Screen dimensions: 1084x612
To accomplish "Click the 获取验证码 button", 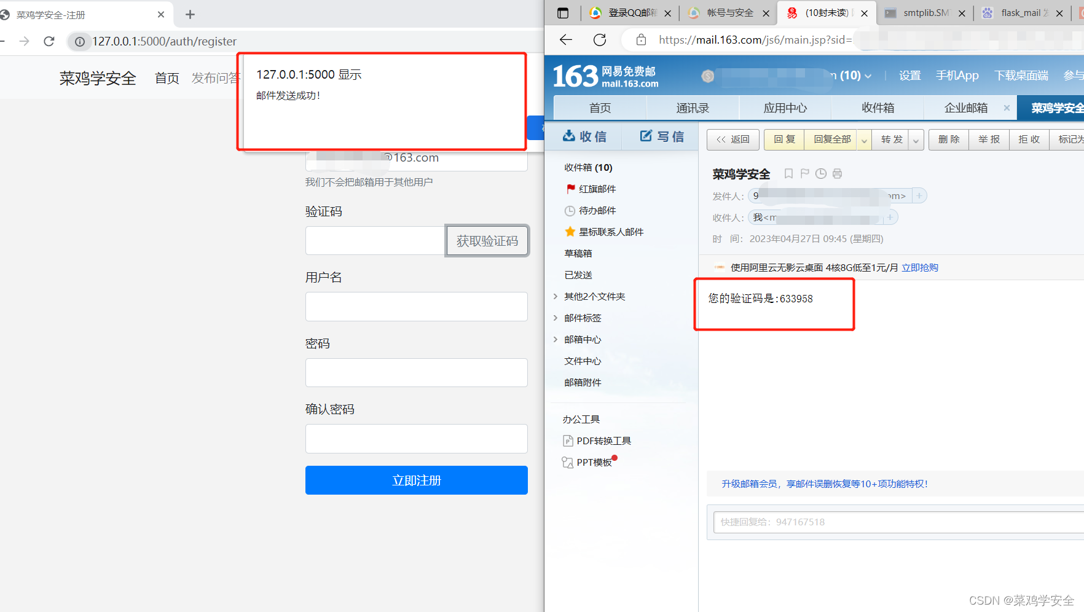I will click(x=487, y=241).
